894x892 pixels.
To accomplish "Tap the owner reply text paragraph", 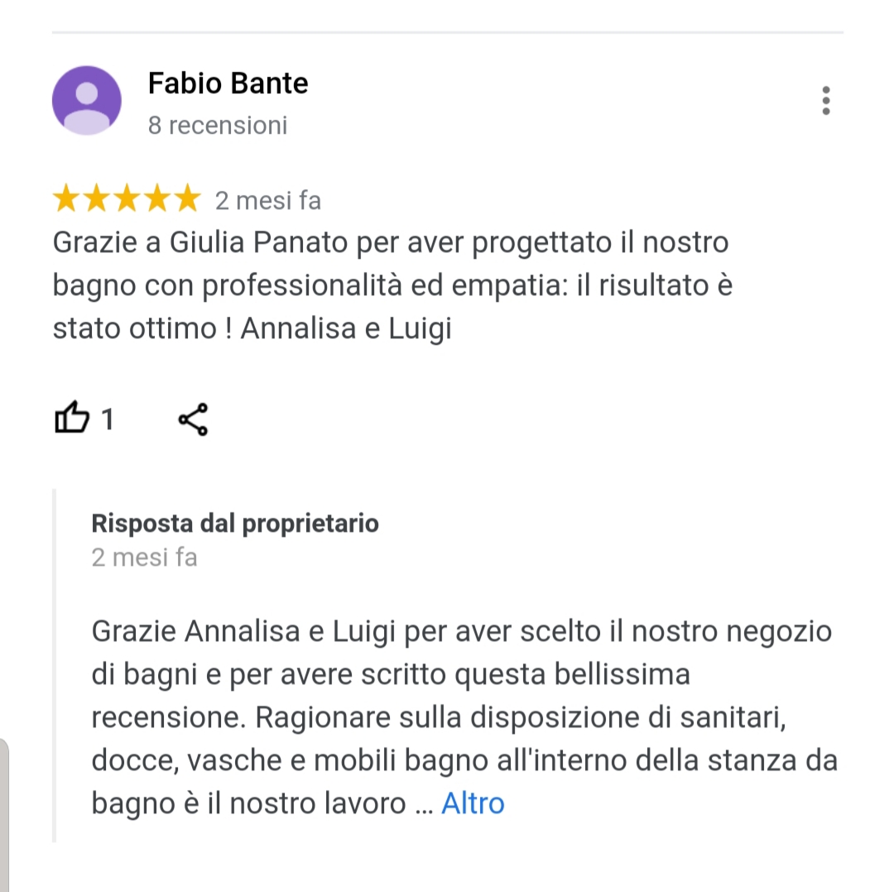I will pyautogui.click(x=464, y=717).
